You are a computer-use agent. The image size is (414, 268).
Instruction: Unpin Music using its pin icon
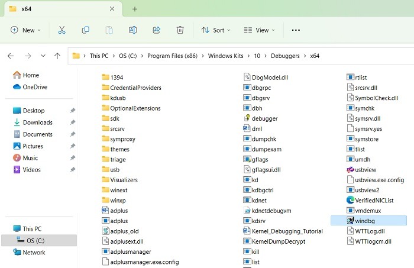click(73, 158)
